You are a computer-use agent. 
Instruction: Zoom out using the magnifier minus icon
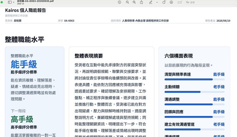pyautogui.click(x=127, y=2)
